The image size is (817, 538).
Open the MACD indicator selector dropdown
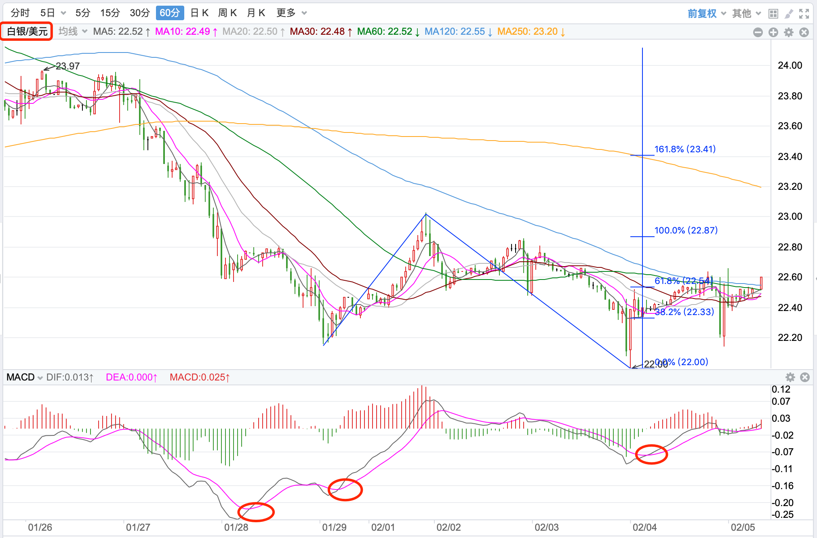[24, 377]
